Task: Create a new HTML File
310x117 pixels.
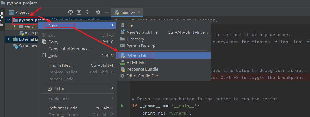Action: pyautogui.click(x=163, y=62)
